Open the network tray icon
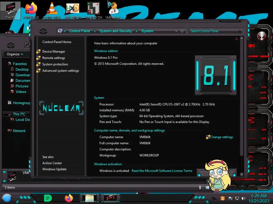This screenshot has height=204, width=273. click(x=237, y=198)
